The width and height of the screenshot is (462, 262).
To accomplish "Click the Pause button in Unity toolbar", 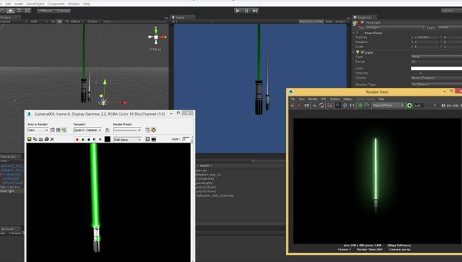I will (247, 10).
